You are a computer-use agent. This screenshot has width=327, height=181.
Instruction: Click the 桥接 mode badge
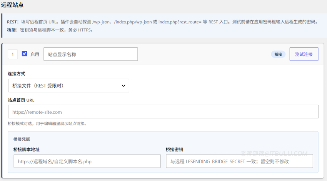click(x=278, y=54)
